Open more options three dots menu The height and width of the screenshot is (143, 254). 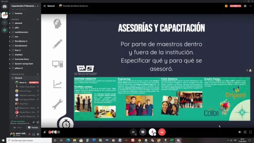[250, 6]
